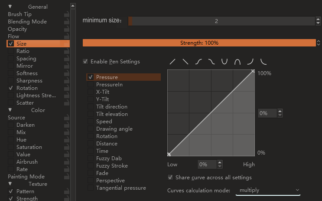Pick the L-shaped curve preset

pos(263,62)
